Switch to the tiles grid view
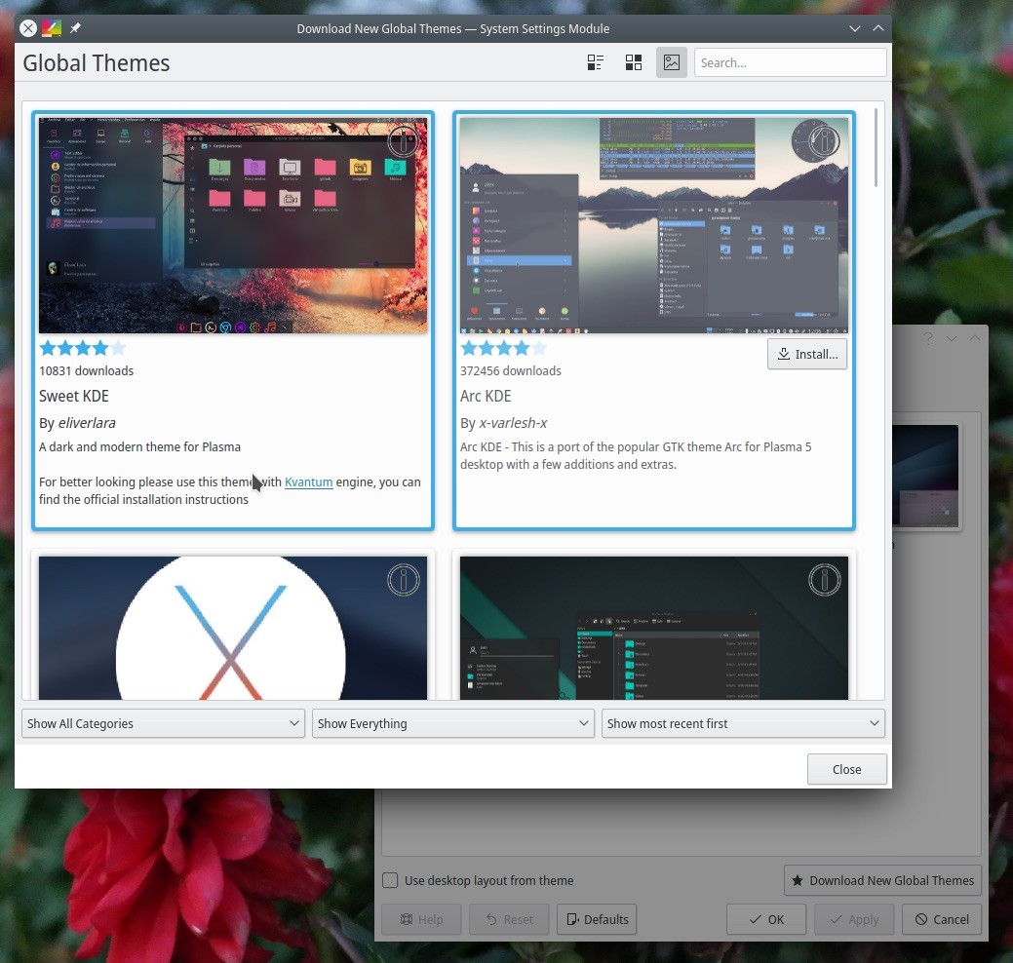 point(633,61)
